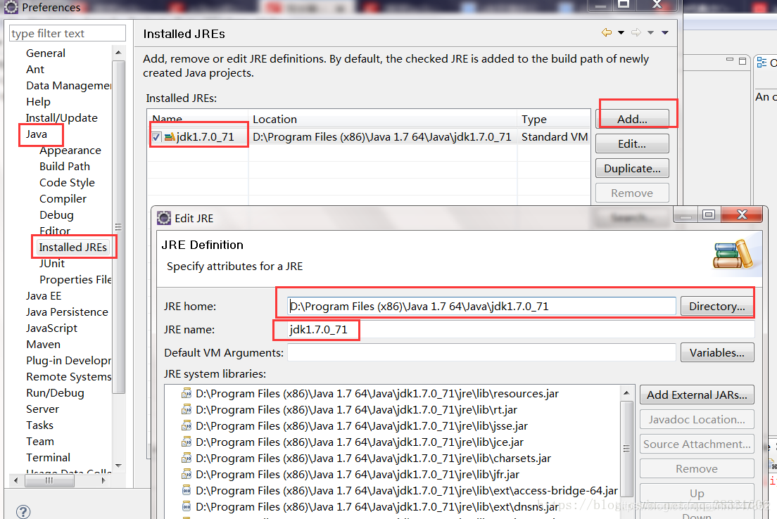777x519 pixels.
Task: Click the Up button
Action: tap(697, 493)
